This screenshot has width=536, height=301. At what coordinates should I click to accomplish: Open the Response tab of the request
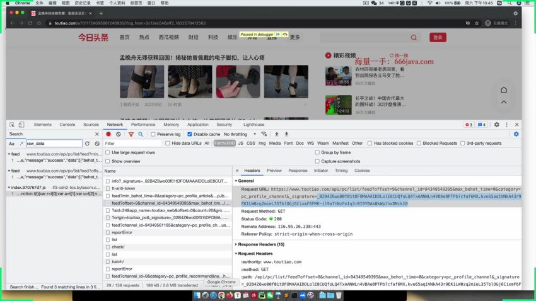click(x=298, y=171)
